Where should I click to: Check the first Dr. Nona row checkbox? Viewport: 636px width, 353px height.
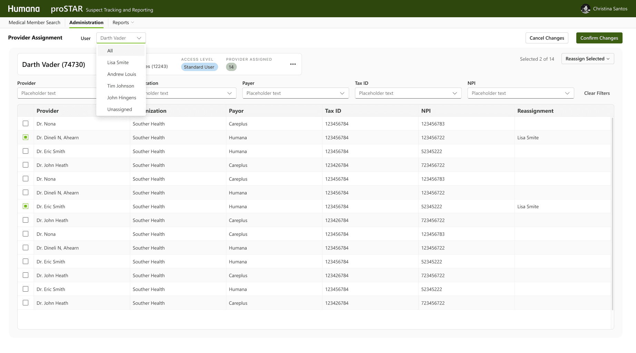(26, 123)
